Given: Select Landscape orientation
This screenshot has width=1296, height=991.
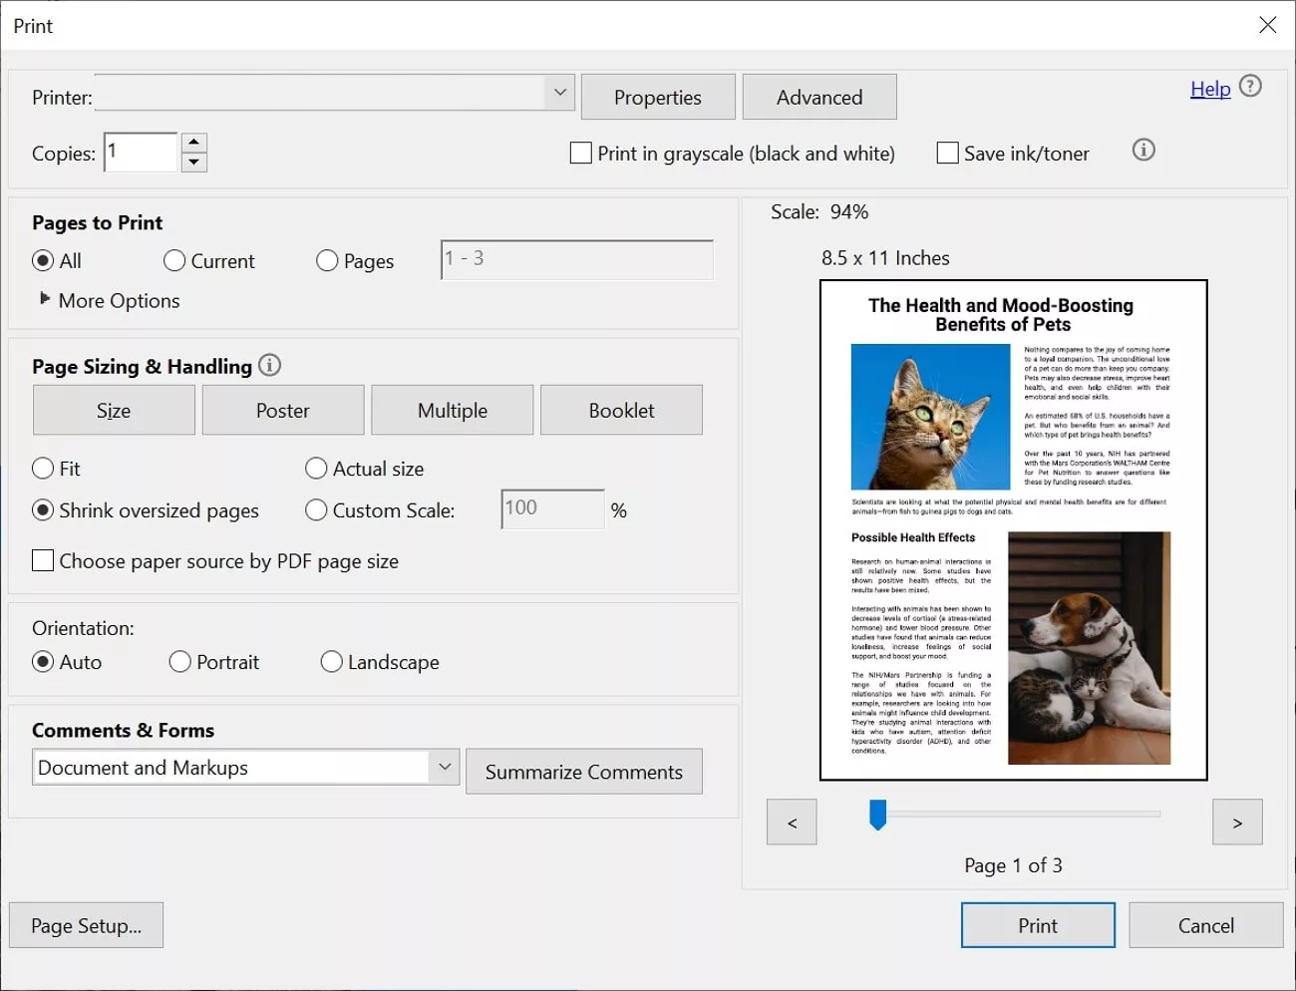Looking at the screenshot, I should 331,661.
